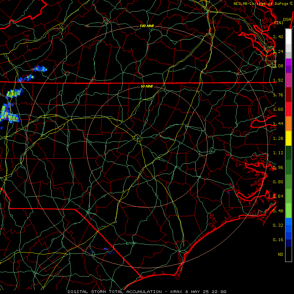Select the 1.76 legend value
The height and width of the screenshot is (294, 294).
click(x=278, y=95)
